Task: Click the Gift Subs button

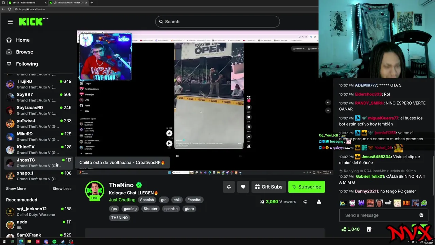Action: pyautogui.click(x=268, y=187)
